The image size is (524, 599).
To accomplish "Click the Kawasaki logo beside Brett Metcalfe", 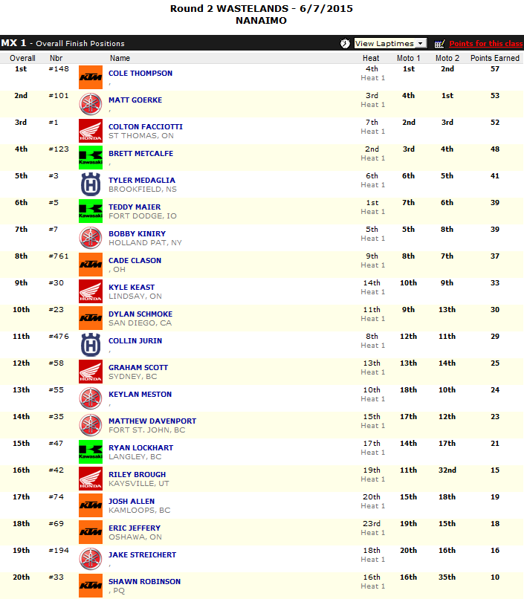I will coord(90,158).
